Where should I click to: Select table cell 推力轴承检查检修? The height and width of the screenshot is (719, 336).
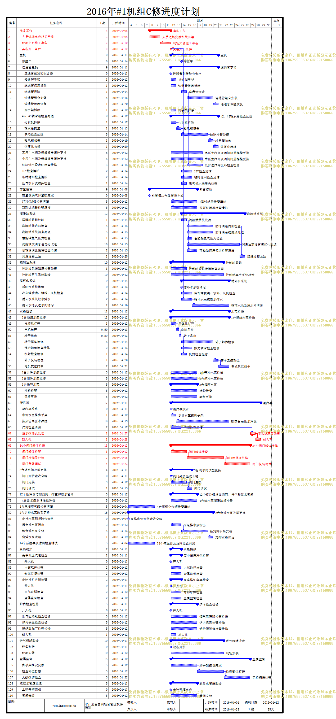tap(37, 348)
